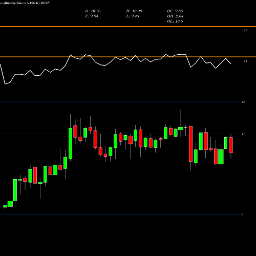
Task: Click the tall green breakout candle above 11
Action: click(70, 143)
